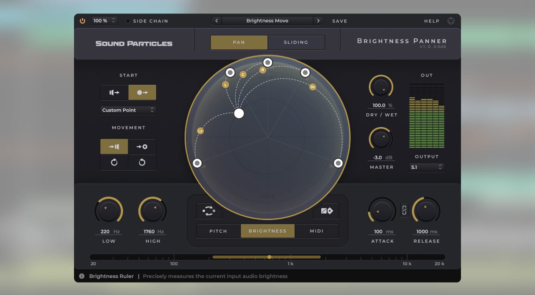Choose the move-to-point movement icon
The width and height of the screenshot is (535, 295).
[142, 147]
